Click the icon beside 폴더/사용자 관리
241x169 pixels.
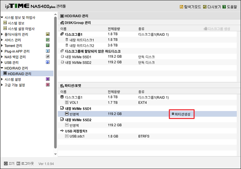coord(48,34)
